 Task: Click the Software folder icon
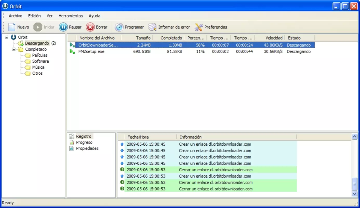coord(28,61)
